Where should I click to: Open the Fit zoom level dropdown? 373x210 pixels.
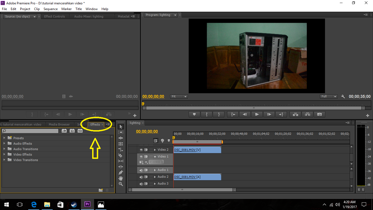(179, 97)
